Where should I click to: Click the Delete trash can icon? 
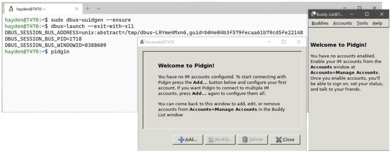click(x=245, y=140)
